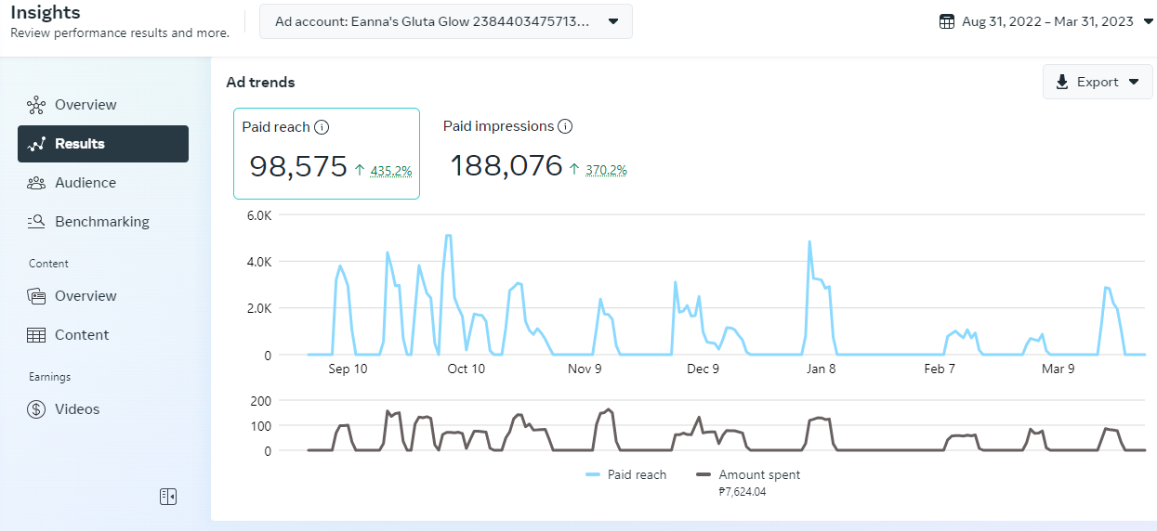This screenshot has width=1157, height=531.
Task: Click the Videos dollar sign icon
Action: coord(36,409)
